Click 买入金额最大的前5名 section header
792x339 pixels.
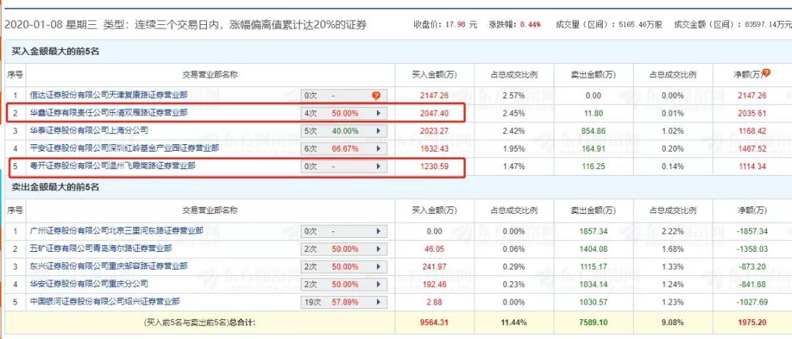coord(56,51)
